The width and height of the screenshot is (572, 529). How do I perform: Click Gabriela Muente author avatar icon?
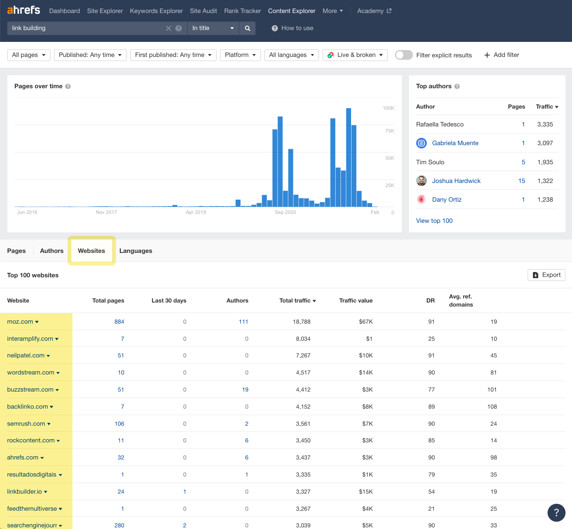point(421,143)
